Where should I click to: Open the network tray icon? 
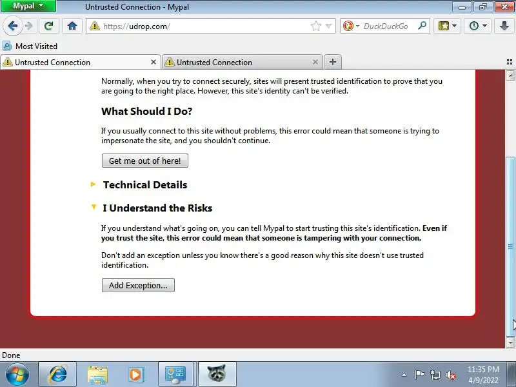point(435,375)
